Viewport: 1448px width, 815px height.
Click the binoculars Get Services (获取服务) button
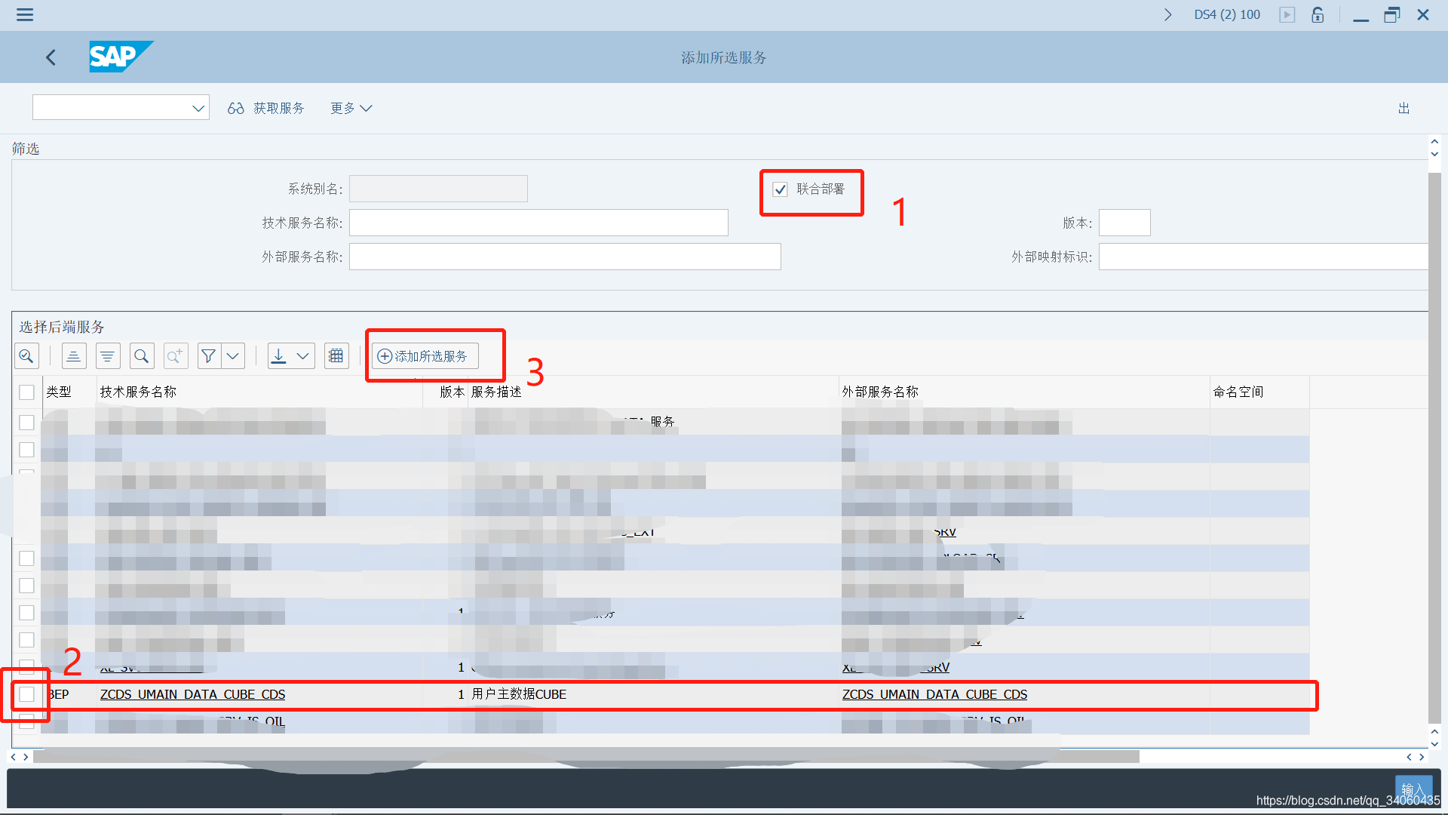266,108
